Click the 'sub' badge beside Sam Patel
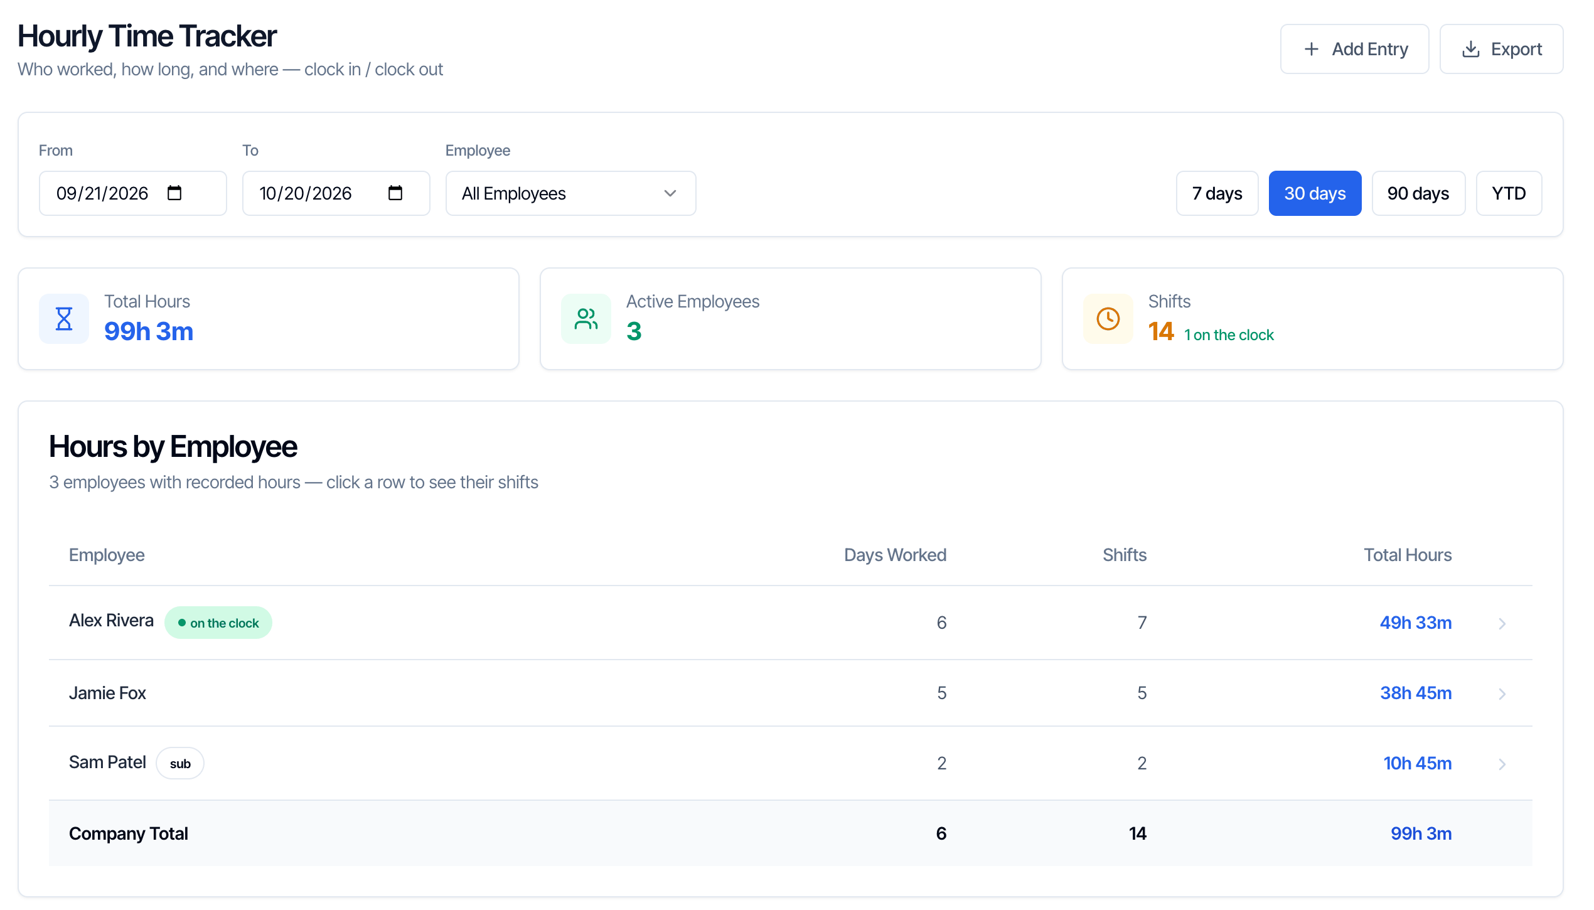The height and width of the screenshot is (910, 1594). pyautogui.click(x=180, y=763)
